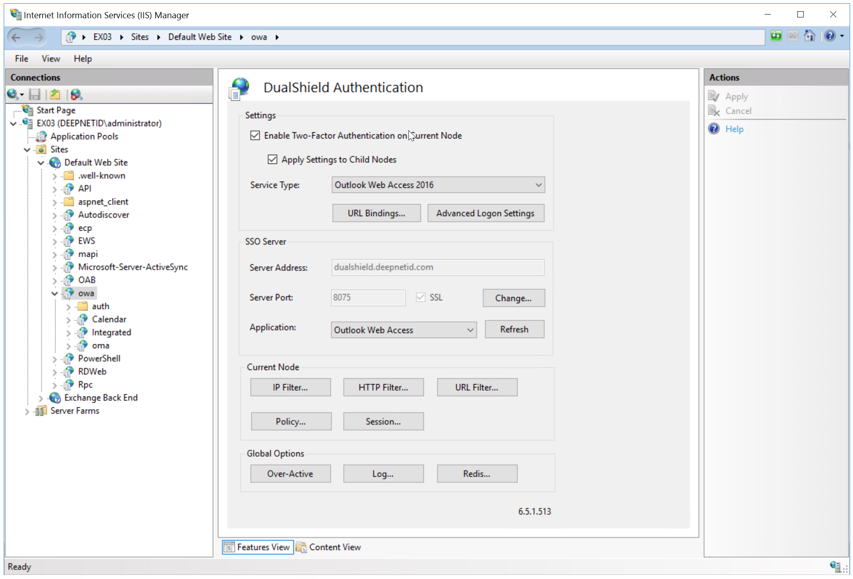853x579 pixels.
Task: Click the refresh page icon in address bar
Action: click(x=776, y=36)
